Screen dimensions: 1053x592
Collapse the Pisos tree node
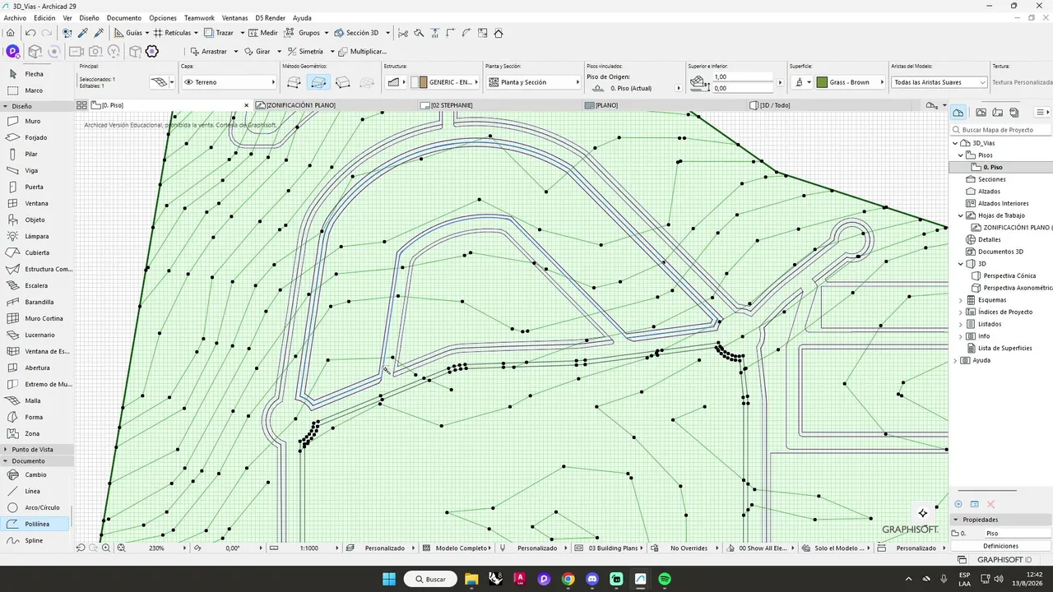pyautogui.click(x=960, y=155)
